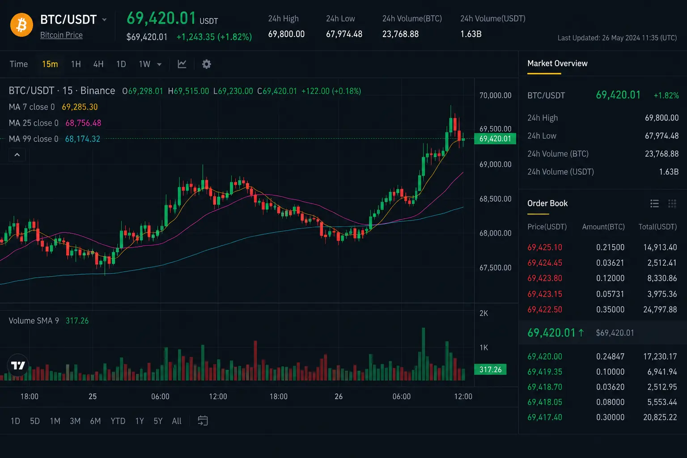Set chart range to 5D
687x458 pixels.
tap(35, 421)
